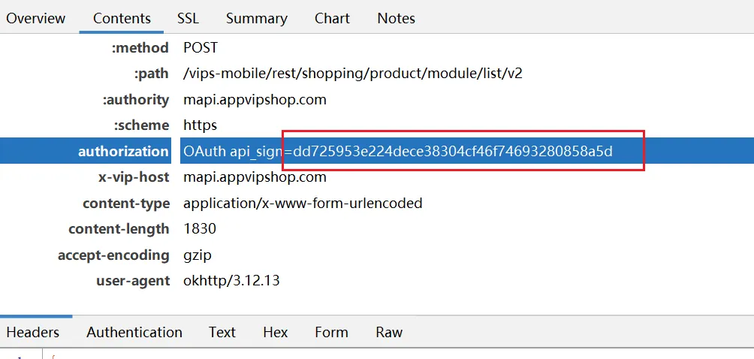The height and width of the screenshot is (359, 754).
Task: Open the SSL tab
Action: click(x=188, y=18)
